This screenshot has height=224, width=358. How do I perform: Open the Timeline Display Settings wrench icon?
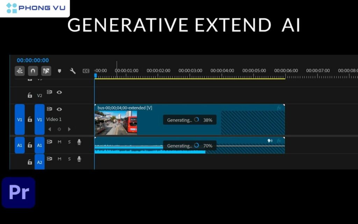(73, 71)
